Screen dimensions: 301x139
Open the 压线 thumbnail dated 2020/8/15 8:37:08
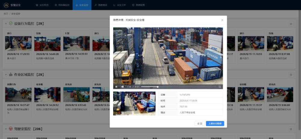pos(280,44)
